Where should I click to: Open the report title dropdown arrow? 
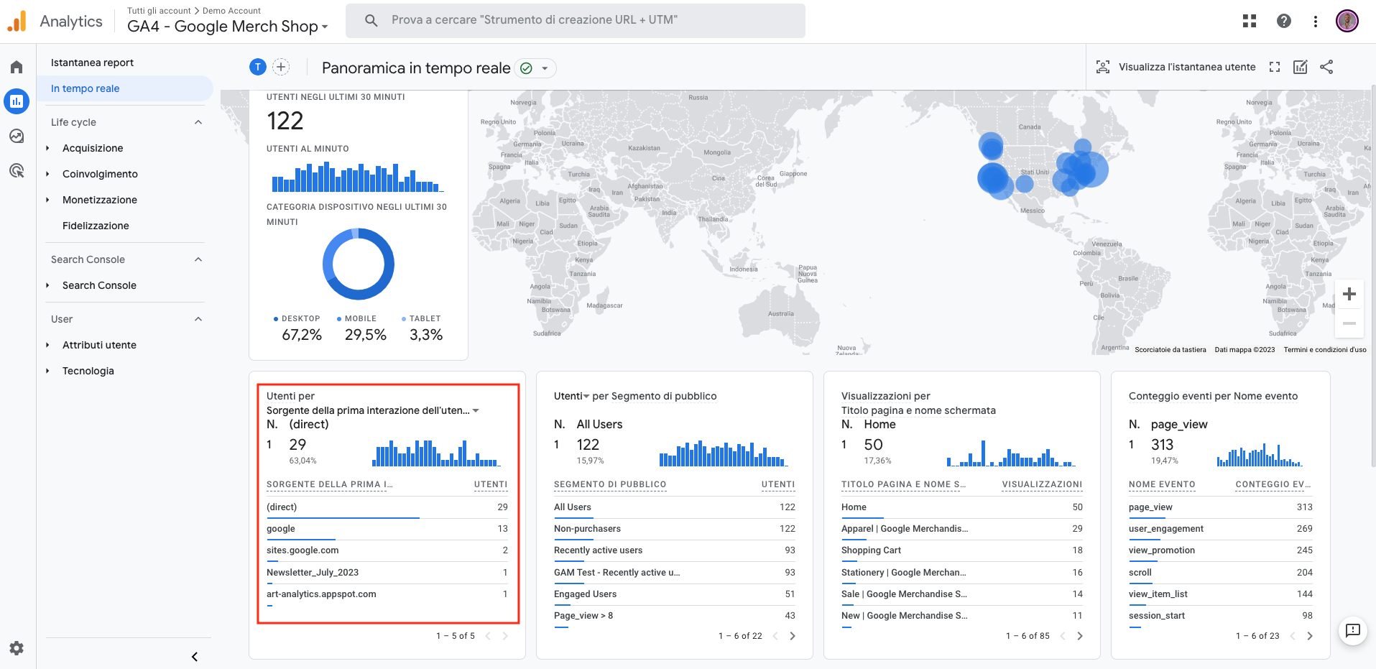tap(545, 68)
